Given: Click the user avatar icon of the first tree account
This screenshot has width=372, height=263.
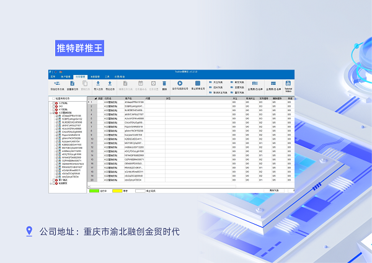Looking at the screenshot, I should click(x=60, y=116).
